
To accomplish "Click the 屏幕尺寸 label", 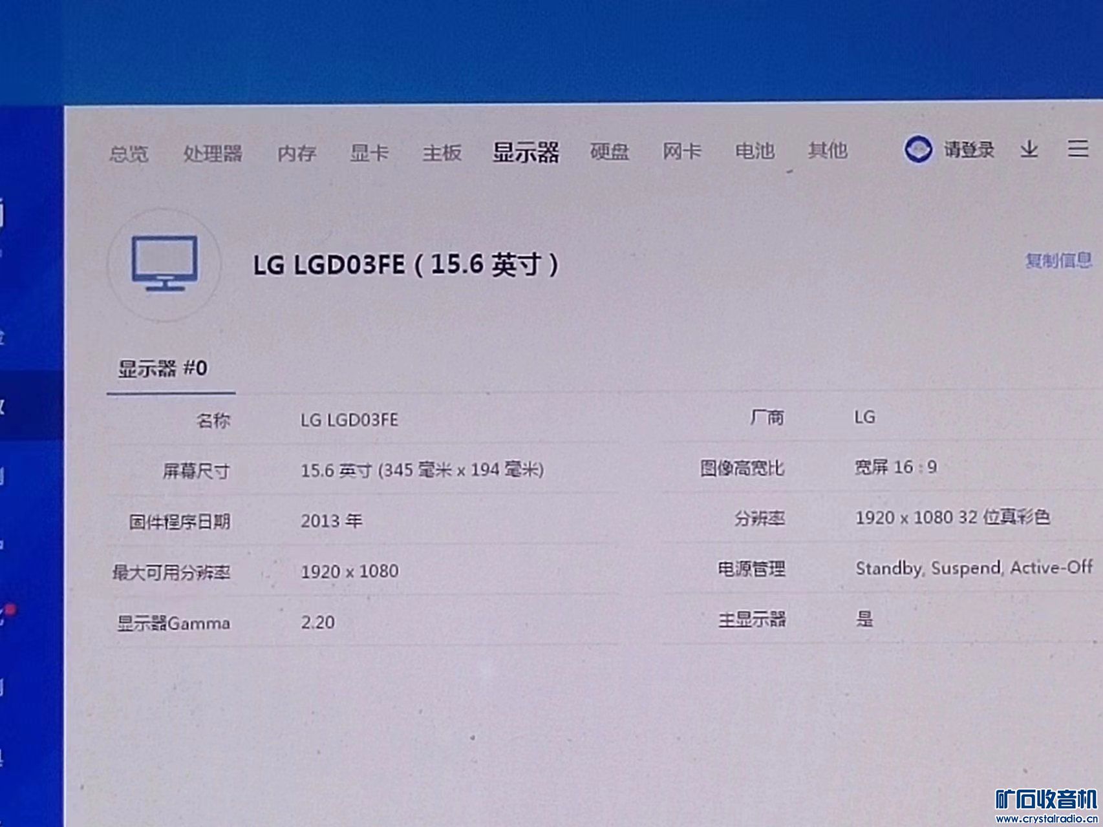I will [x=196, y=471].
